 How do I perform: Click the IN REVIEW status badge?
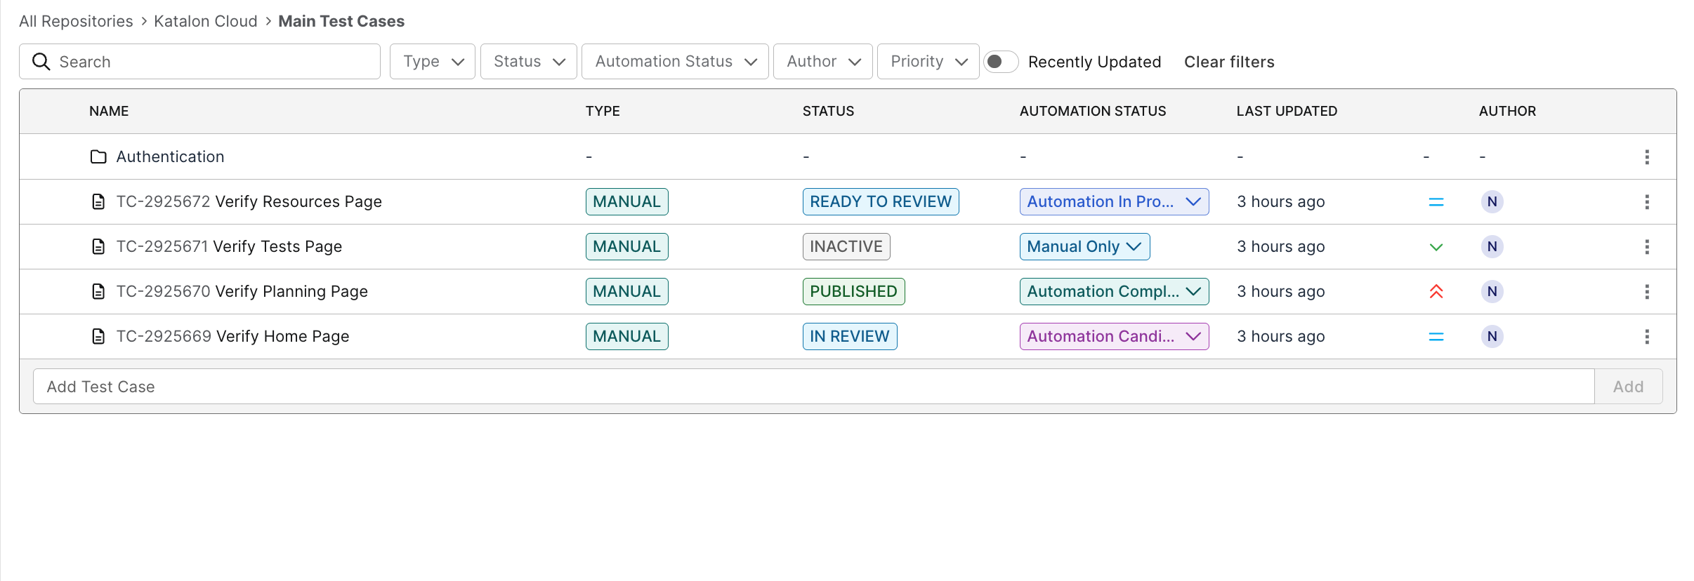point(850,337)
